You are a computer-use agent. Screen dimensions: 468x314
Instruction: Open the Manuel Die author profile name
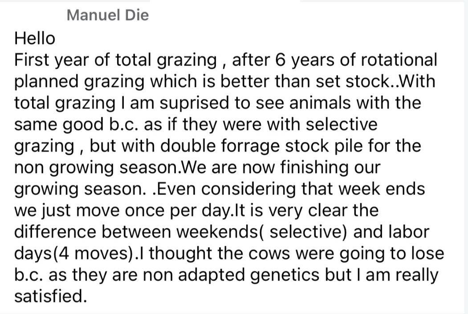click(107, 16)
